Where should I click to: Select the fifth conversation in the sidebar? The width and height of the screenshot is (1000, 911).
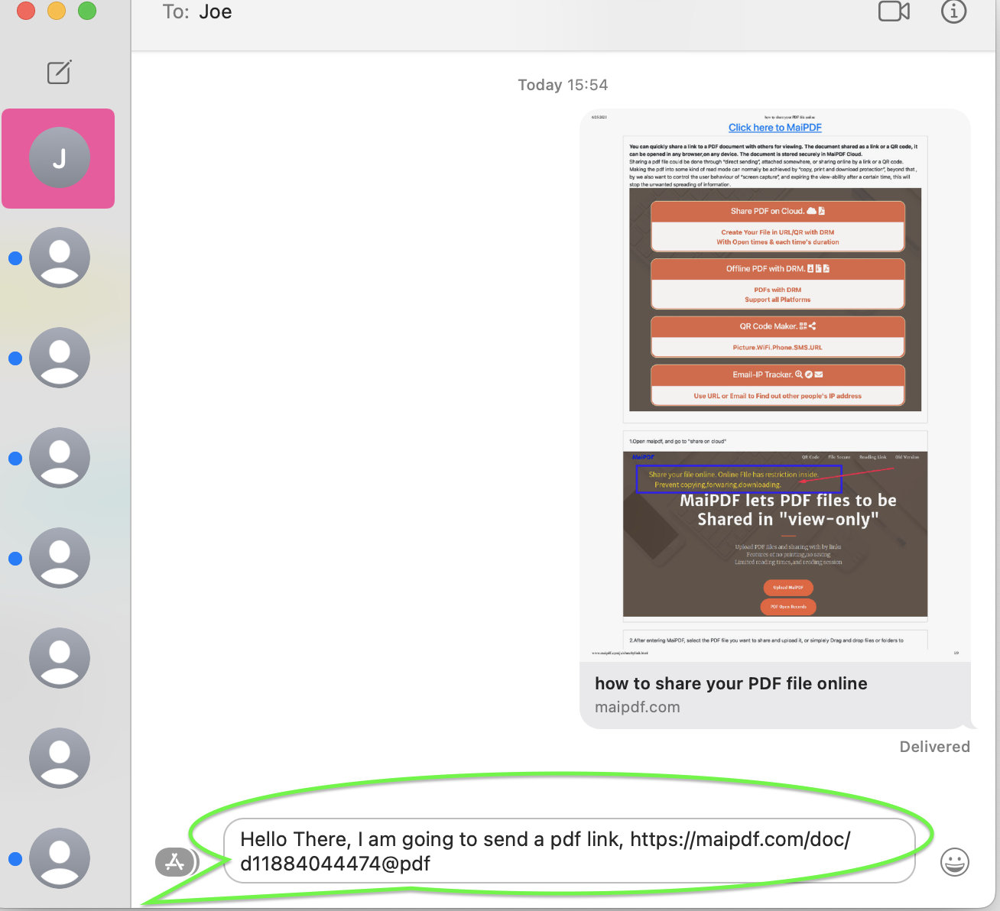pos(60,558)
